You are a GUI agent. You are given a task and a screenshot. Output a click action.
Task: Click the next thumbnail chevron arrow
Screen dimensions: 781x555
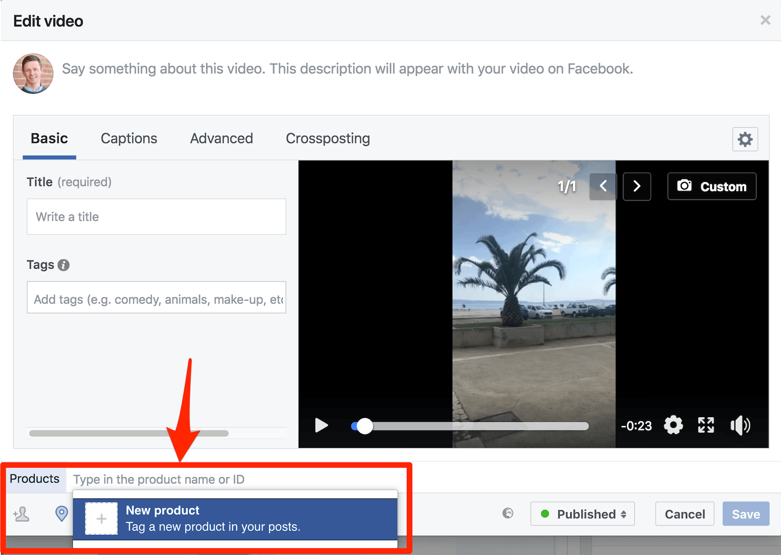pyautogui.click(x=637, y=186)
